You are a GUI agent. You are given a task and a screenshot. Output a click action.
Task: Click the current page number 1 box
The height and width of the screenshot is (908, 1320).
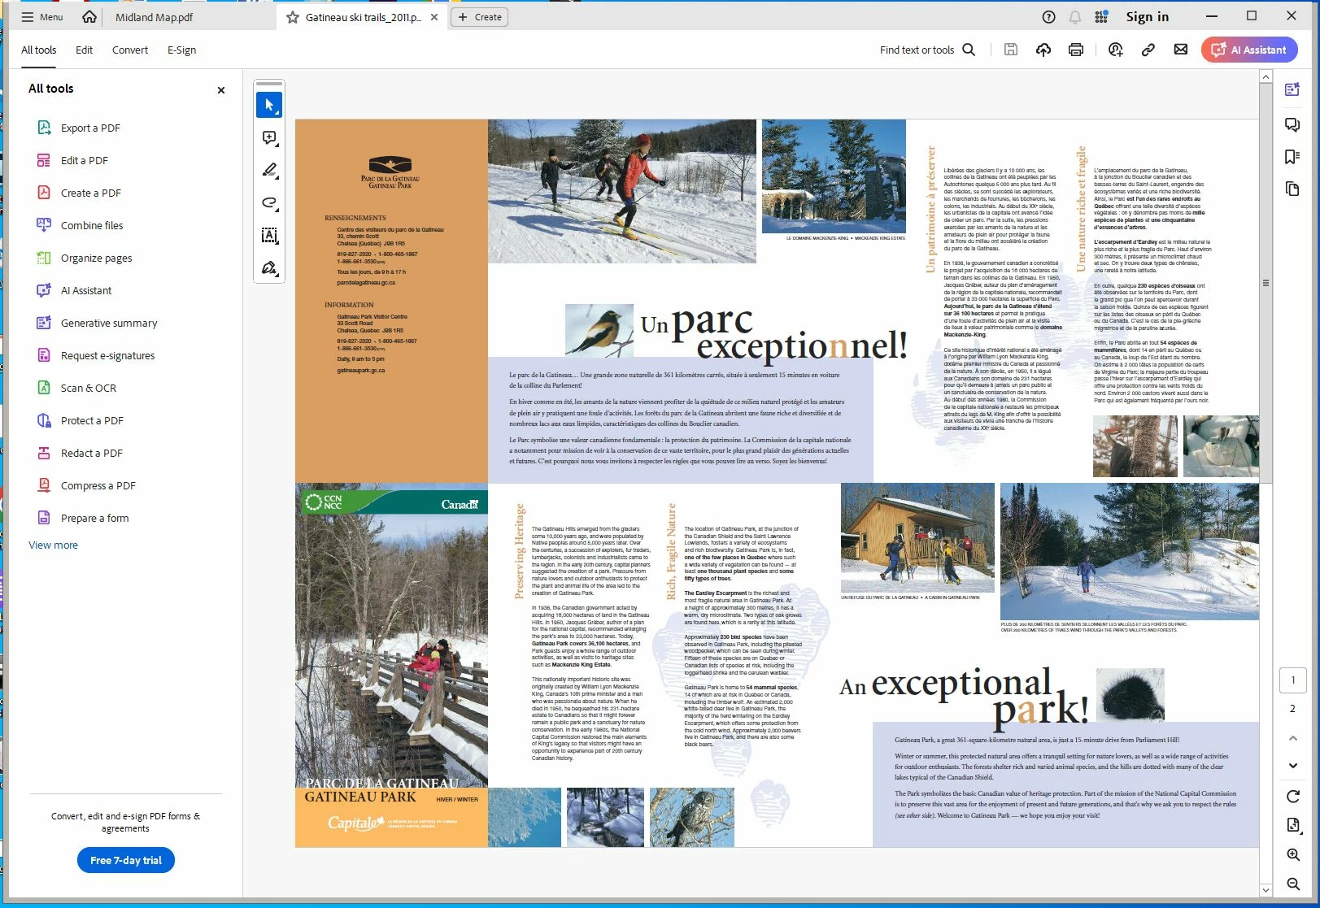[1293, 680]
